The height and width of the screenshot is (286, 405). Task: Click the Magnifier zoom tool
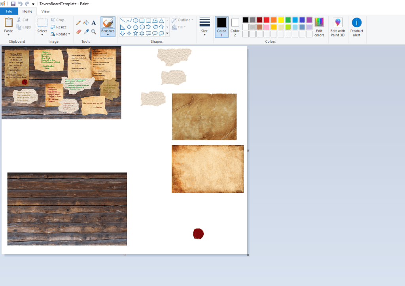pos(94,32)
